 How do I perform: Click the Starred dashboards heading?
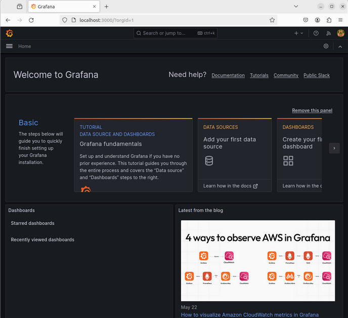click(32, 223)
